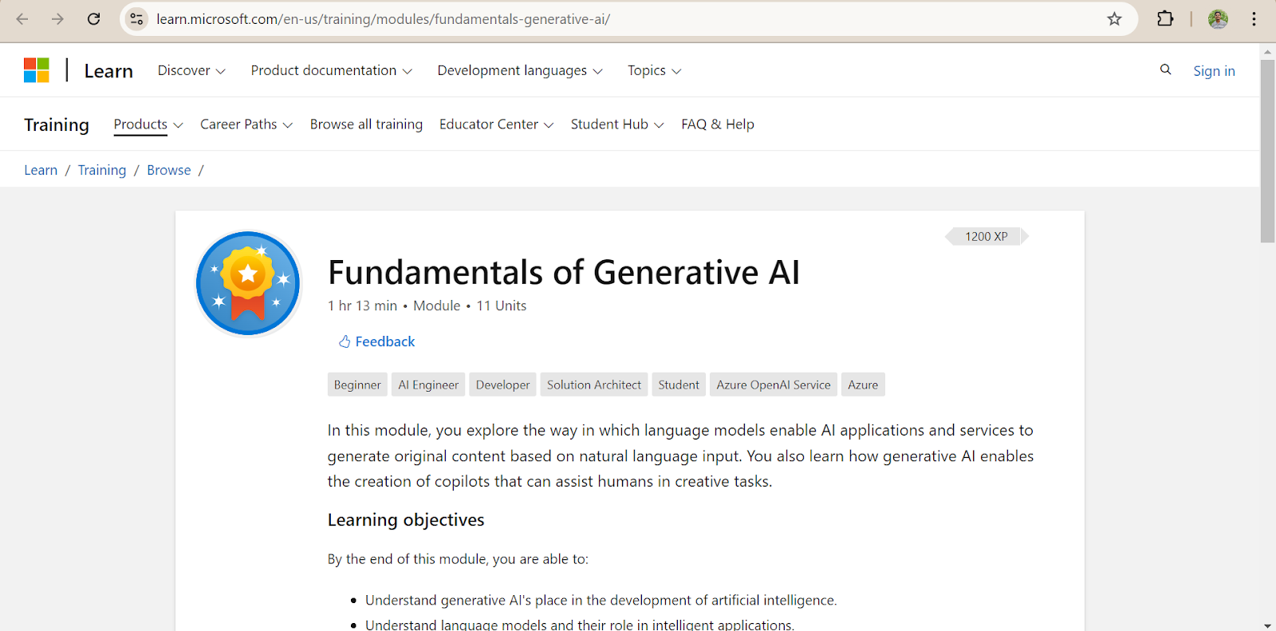Bookmark this page with the star icon

pos(1114,19)
